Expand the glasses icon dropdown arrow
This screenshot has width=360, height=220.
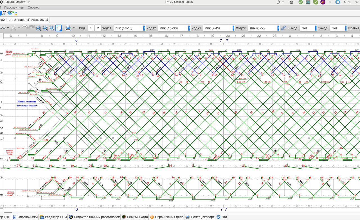(8, 28)
